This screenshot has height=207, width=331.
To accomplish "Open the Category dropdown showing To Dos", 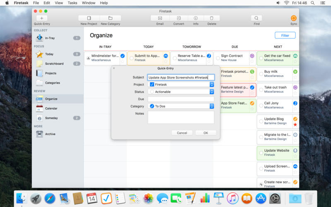I will point(212,106).
